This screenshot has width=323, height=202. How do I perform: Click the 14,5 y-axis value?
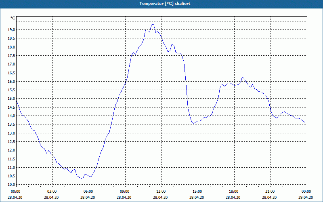pyautogui.click(x=11, y=107)
